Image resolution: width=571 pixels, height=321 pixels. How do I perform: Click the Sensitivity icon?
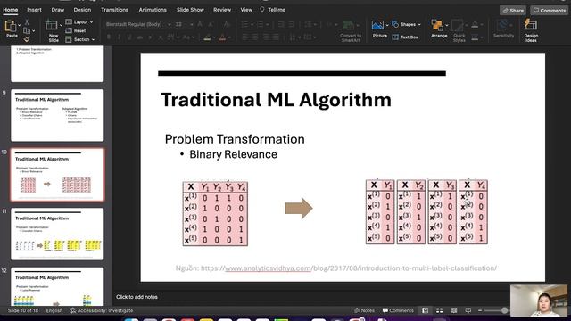pyautogui.click(x=503, y=25)
